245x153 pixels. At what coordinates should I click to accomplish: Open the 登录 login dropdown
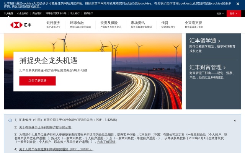point(234,13)
